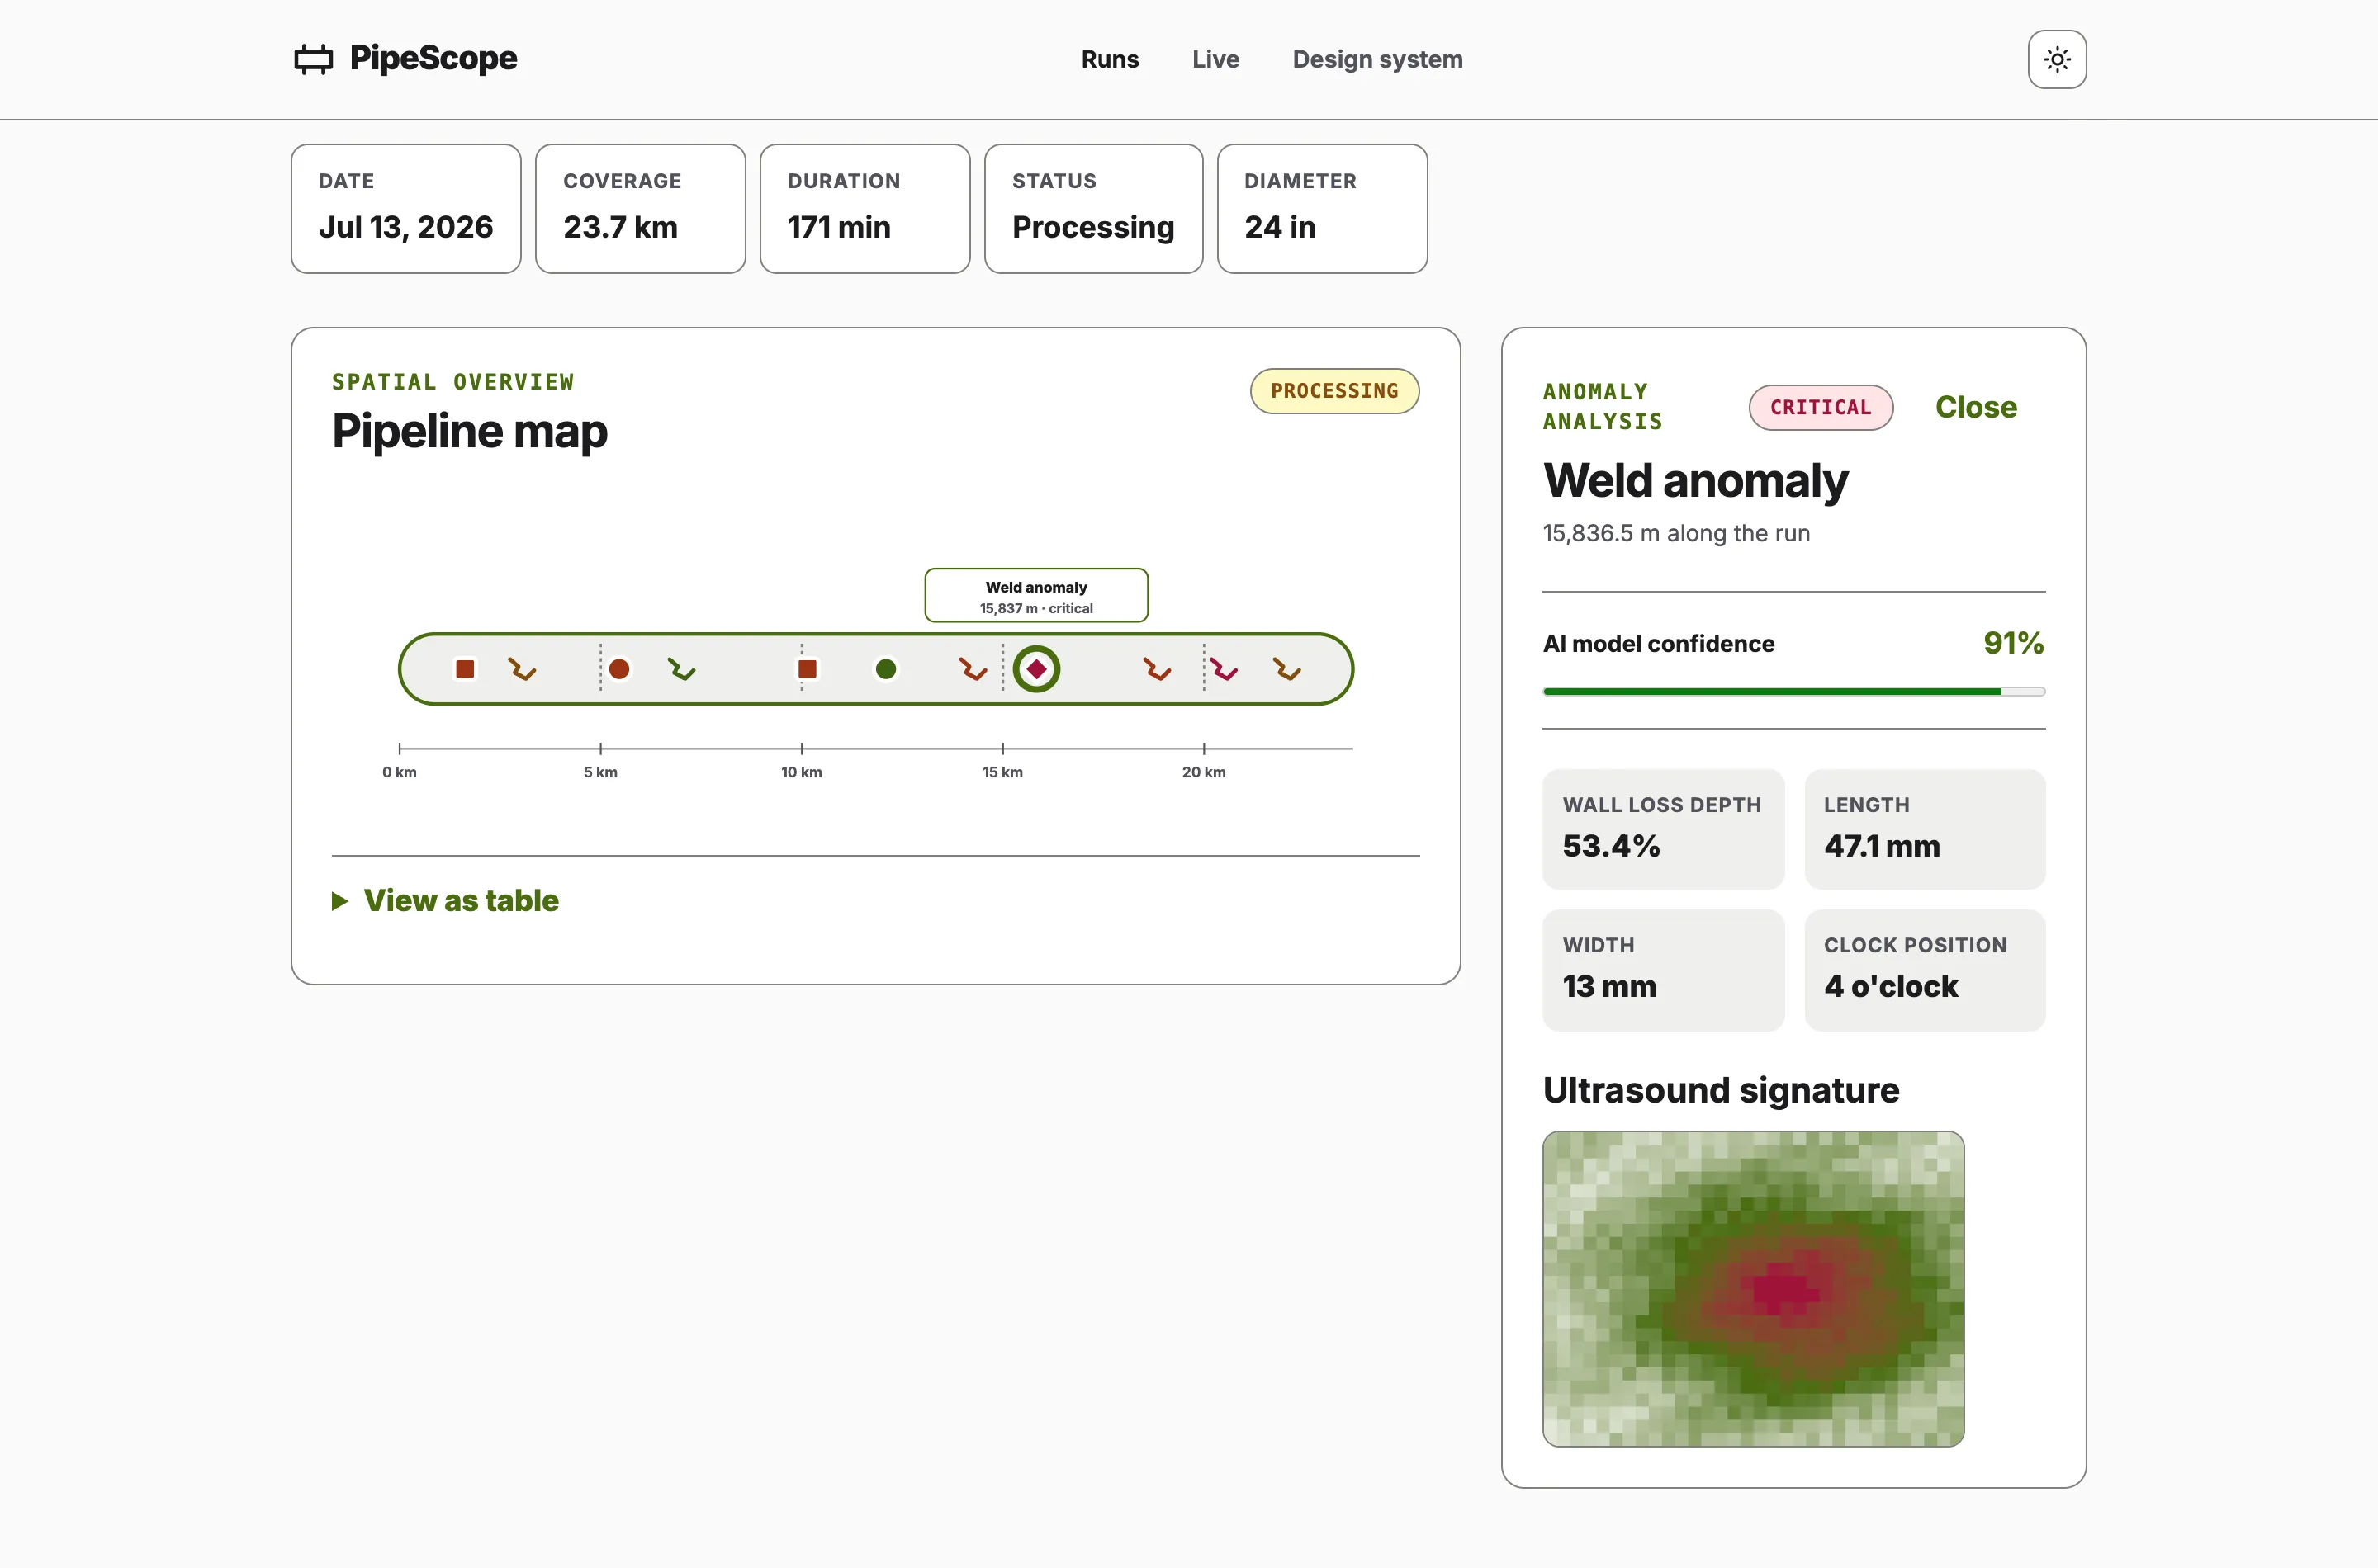Click the '15,836.5 m along the run' text

coord(1677,533)
